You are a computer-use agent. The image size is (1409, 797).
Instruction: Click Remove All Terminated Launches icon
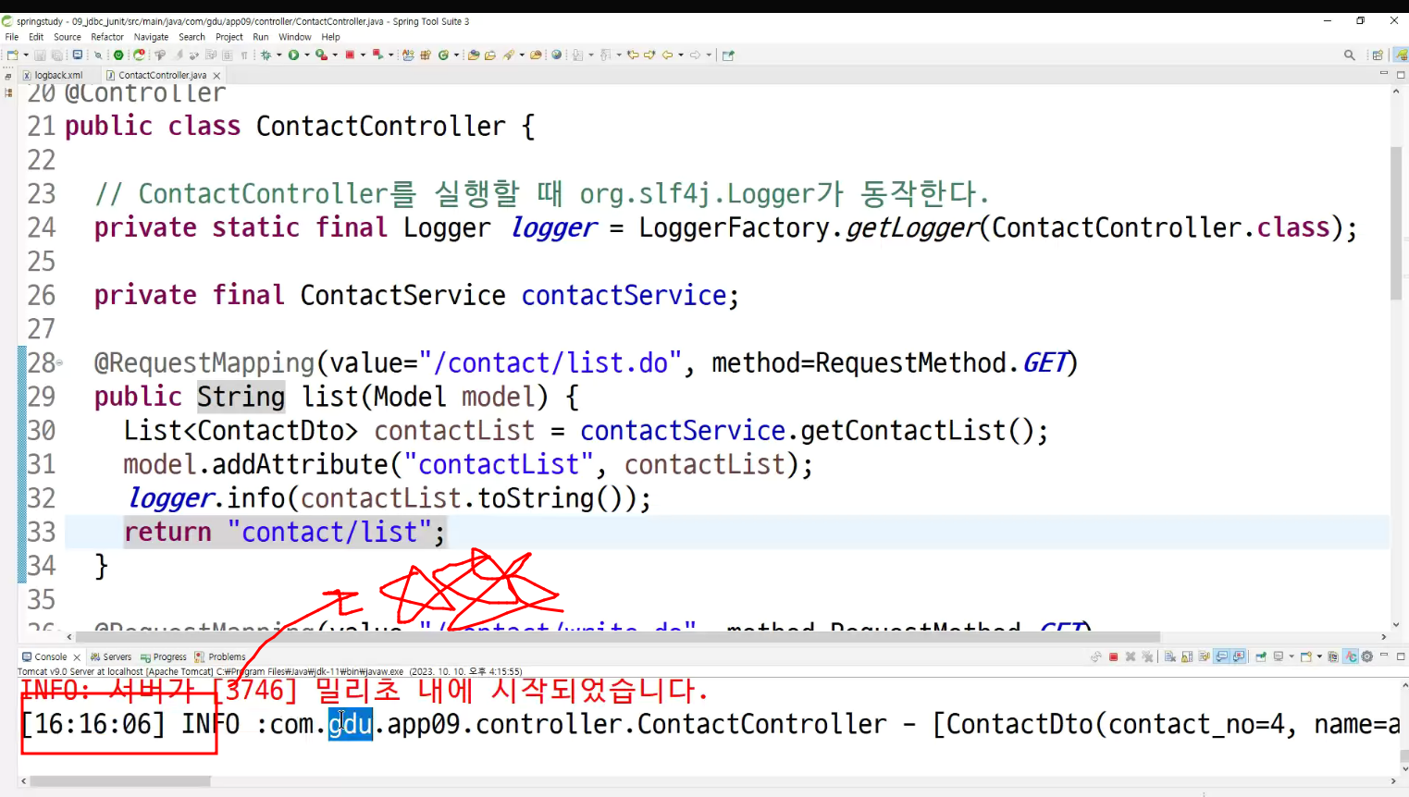pos(1147,656)
